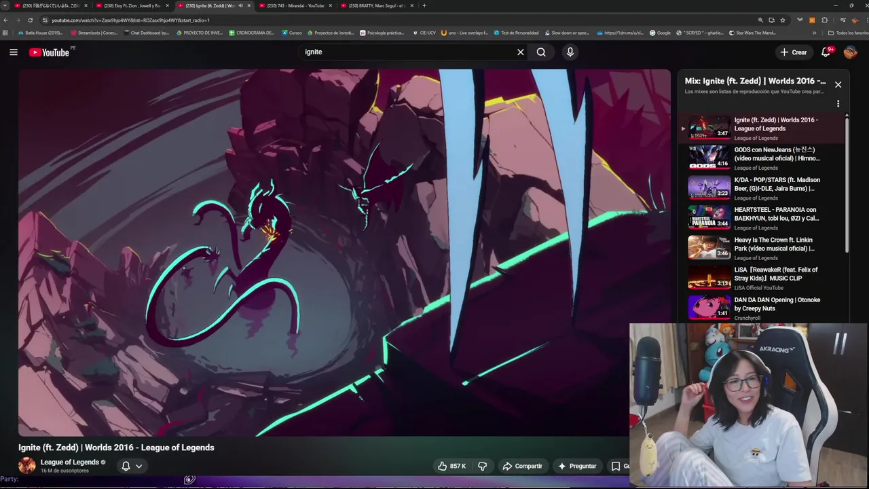The height and width of the screenshot is (489, 869).
Task: Start voice search with the microphone
Action: 570,52
